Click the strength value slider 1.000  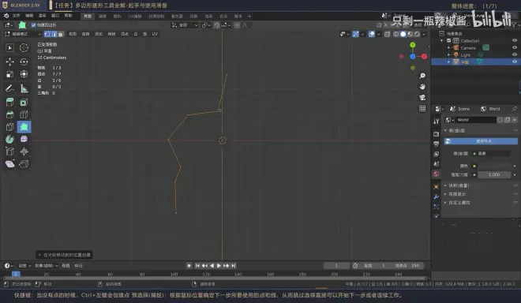(493, 174)
